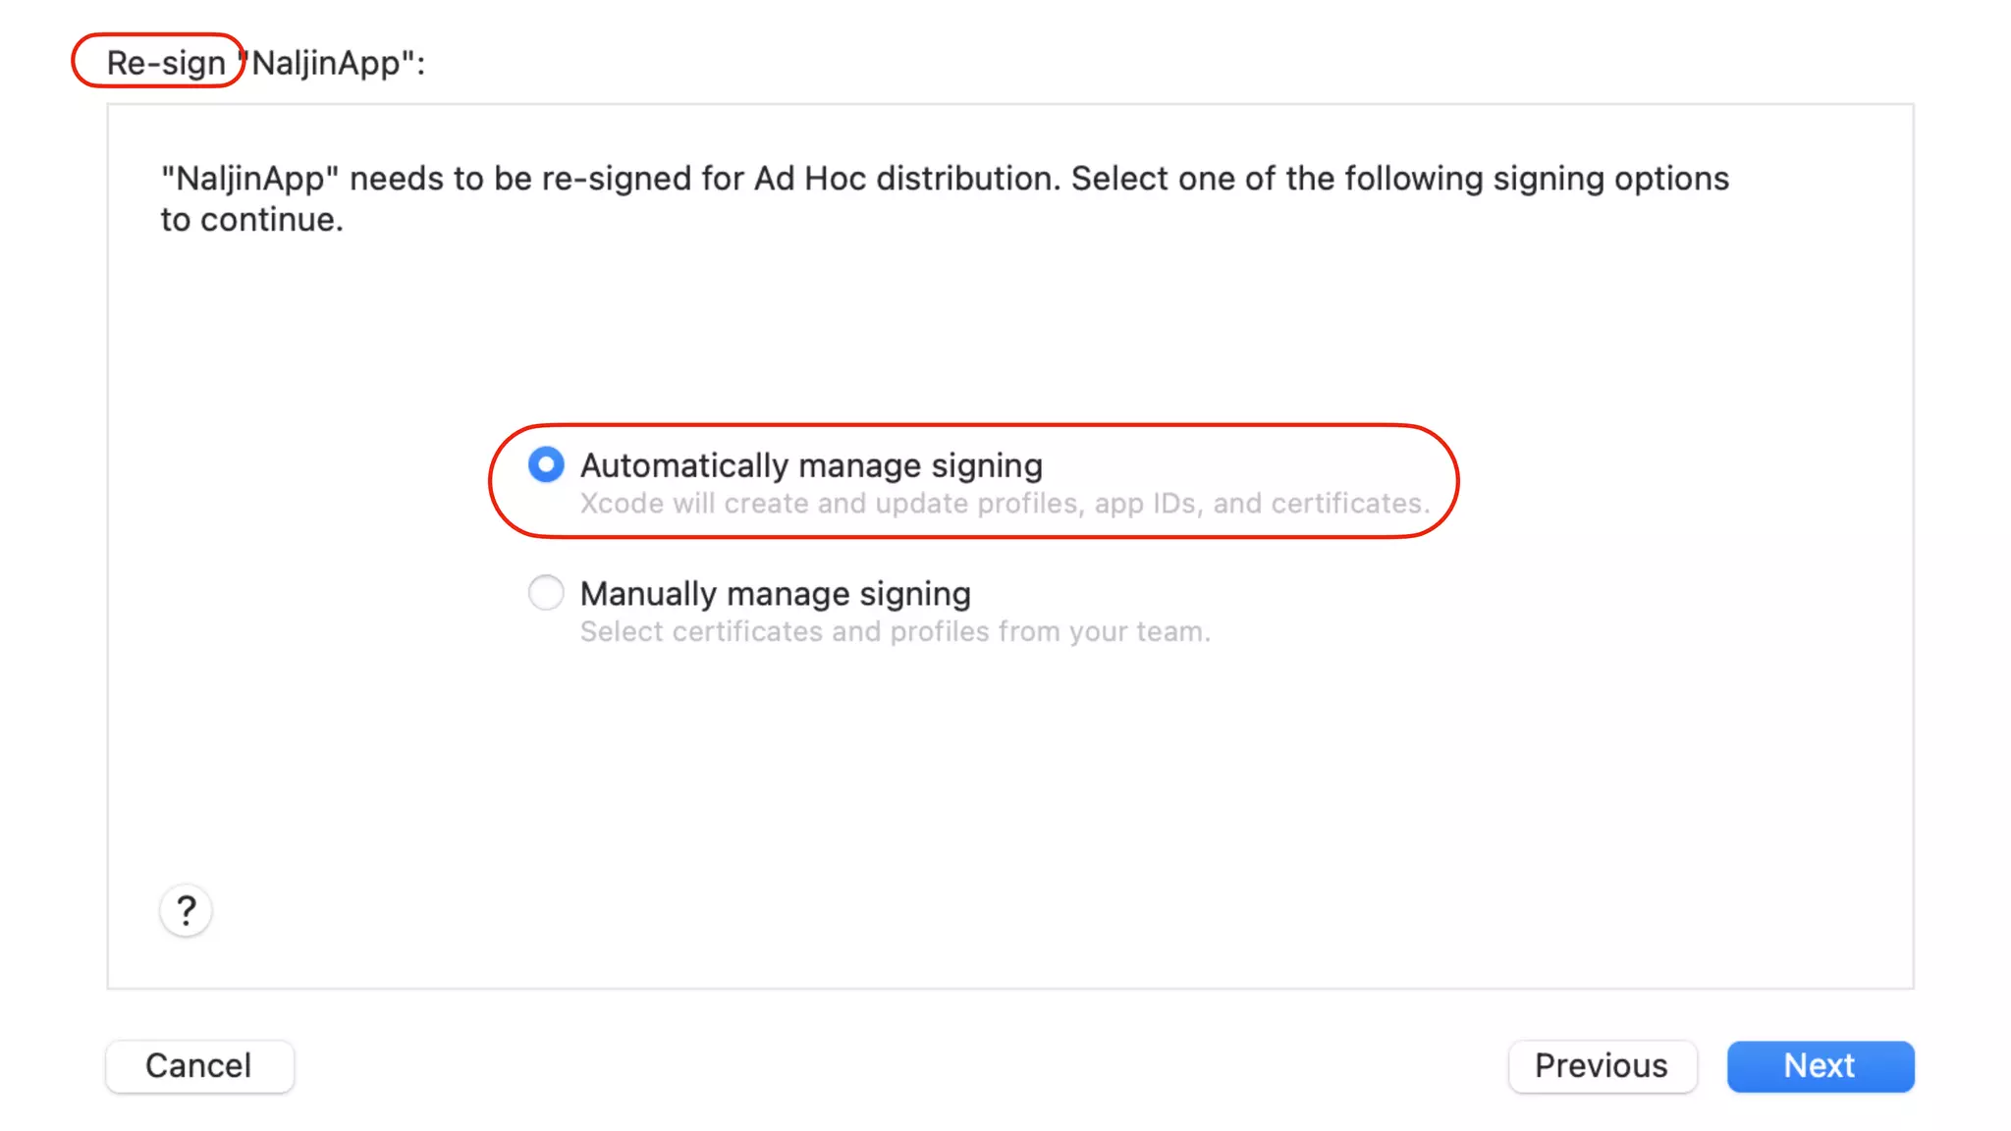Click the "NaljinApp" name in the heading
This screenshot has width=2011, height=1131.
[326, 63]
